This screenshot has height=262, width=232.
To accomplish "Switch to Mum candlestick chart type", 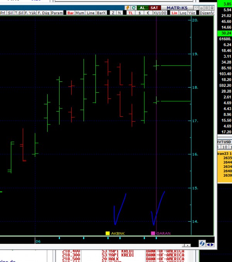I will coord(80,13).
